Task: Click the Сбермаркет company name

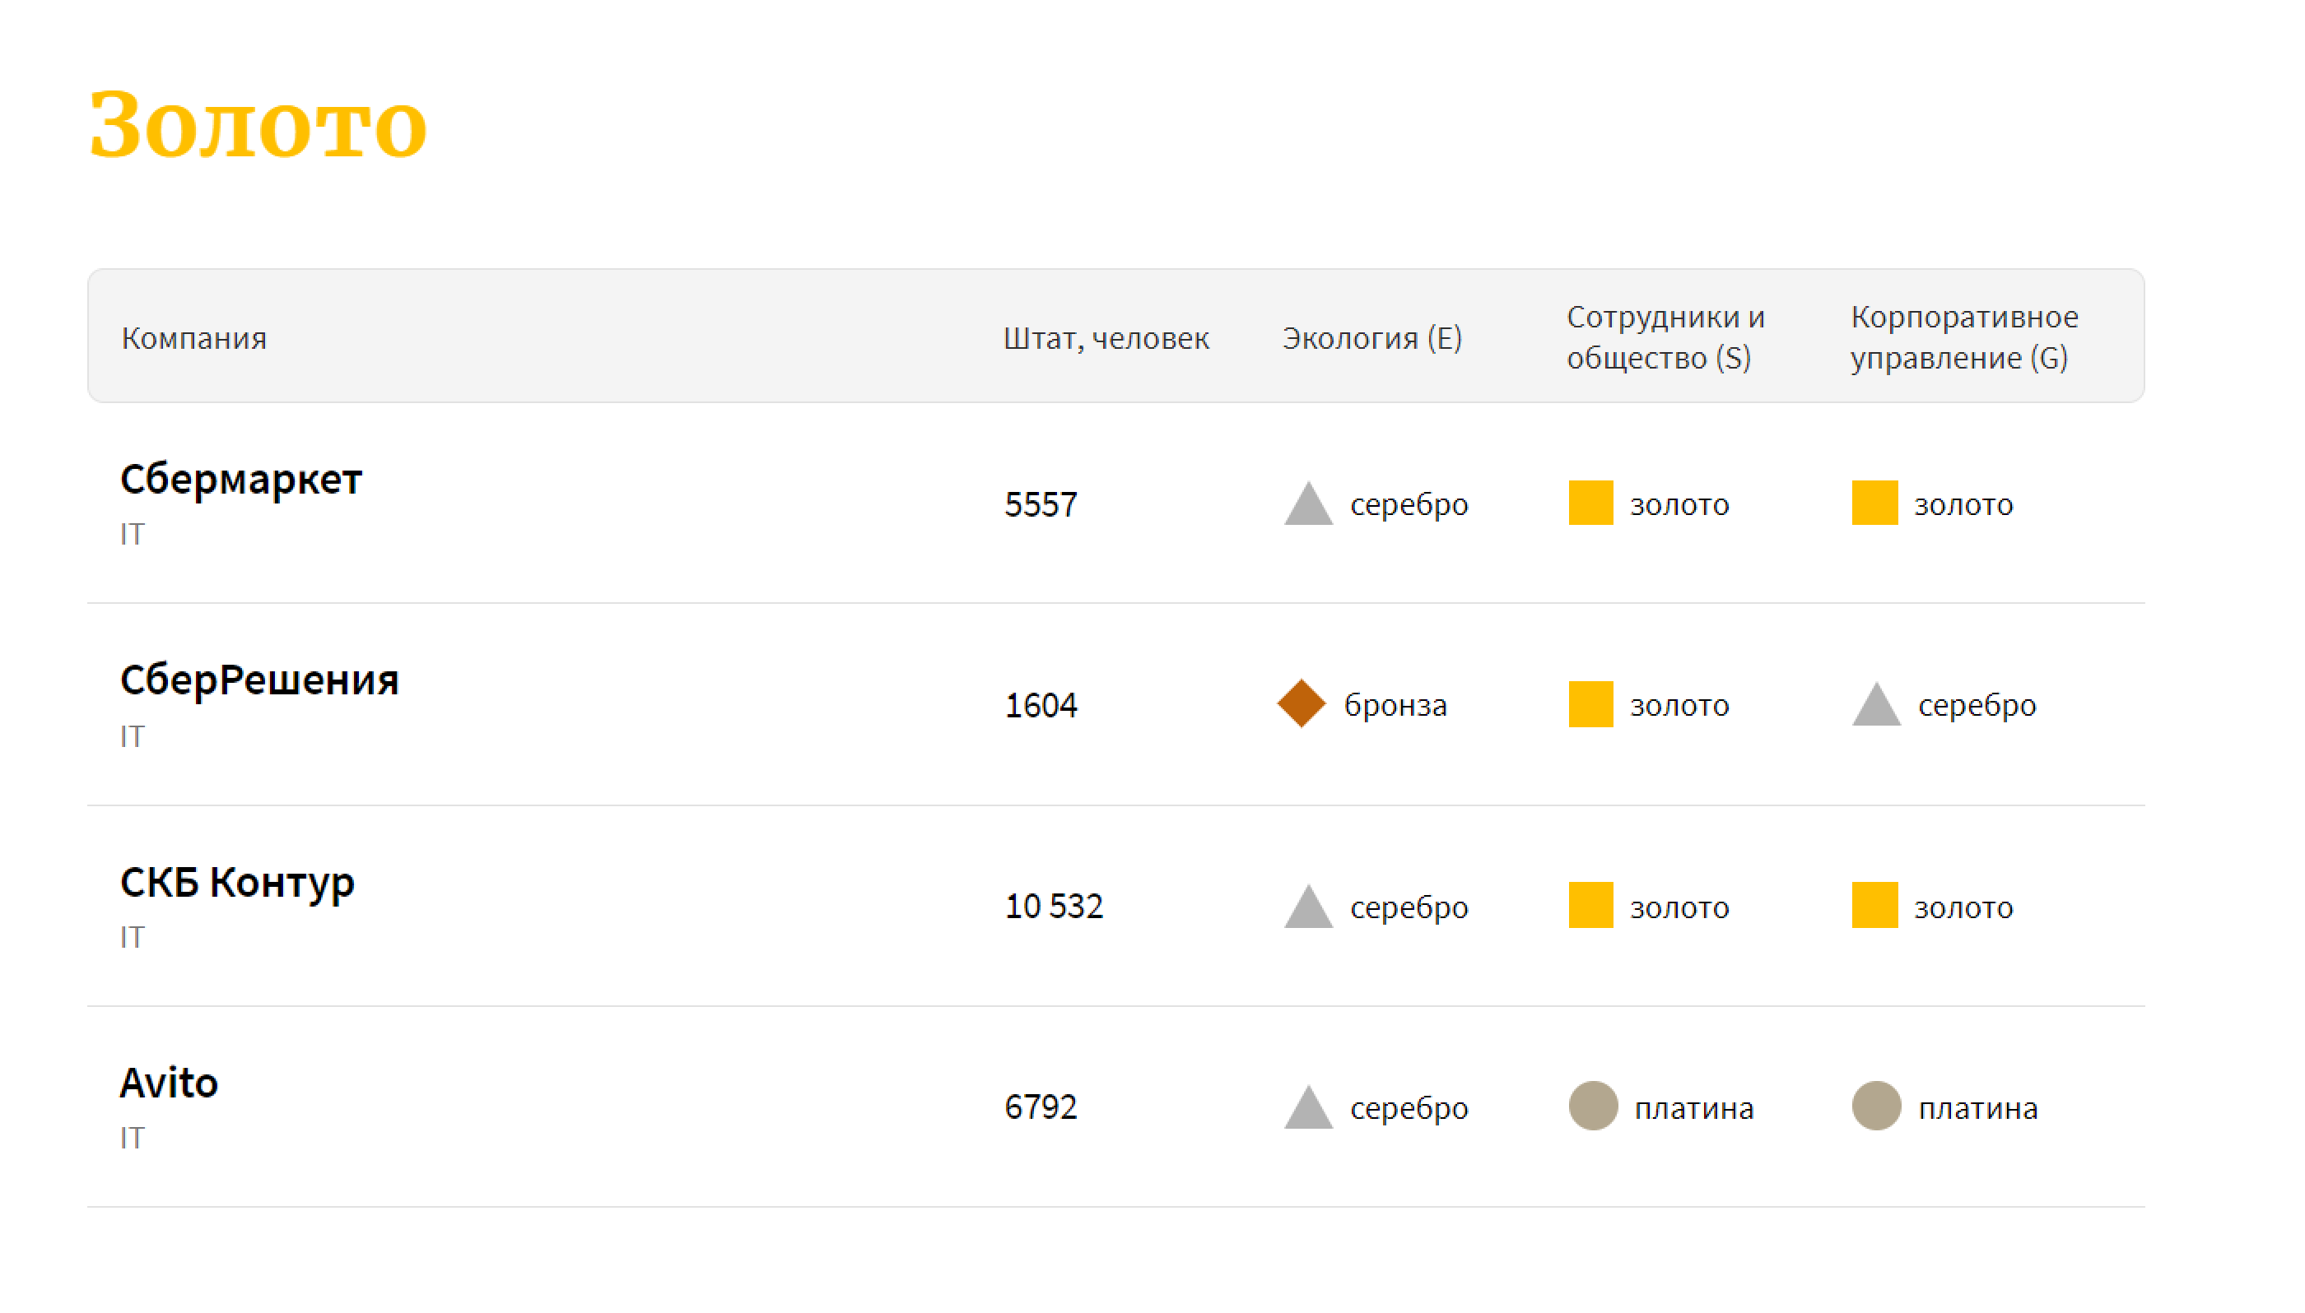Action: 241,479
